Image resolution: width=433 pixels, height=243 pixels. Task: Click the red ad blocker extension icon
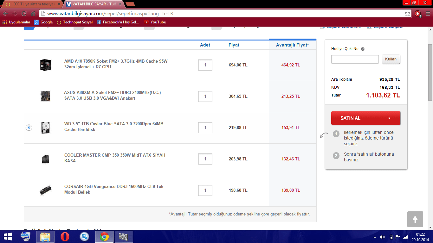pyautogui.click(x=418, y=14)
